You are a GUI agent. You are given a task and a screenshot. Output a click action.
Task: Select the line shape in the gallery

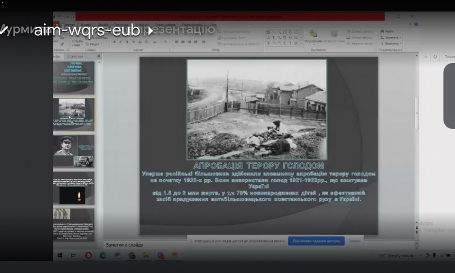[x=274, y=32]
